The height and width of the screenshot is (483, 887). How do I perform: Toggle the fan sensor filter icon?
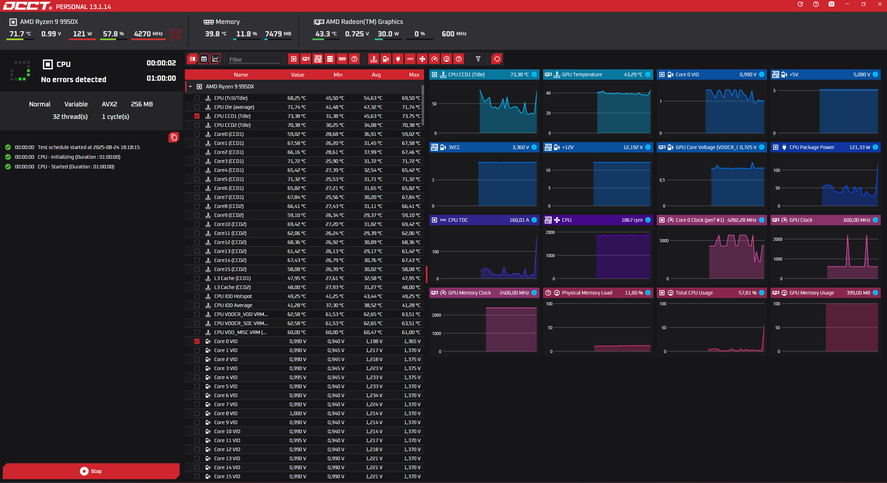click(x=422, y=59)
